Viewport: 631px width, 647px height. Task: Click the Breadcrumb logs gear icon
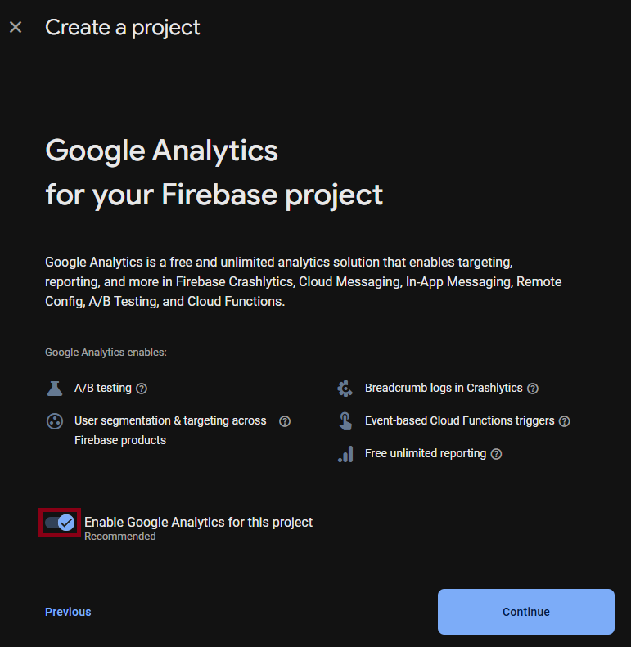click(x=345, y=389)
